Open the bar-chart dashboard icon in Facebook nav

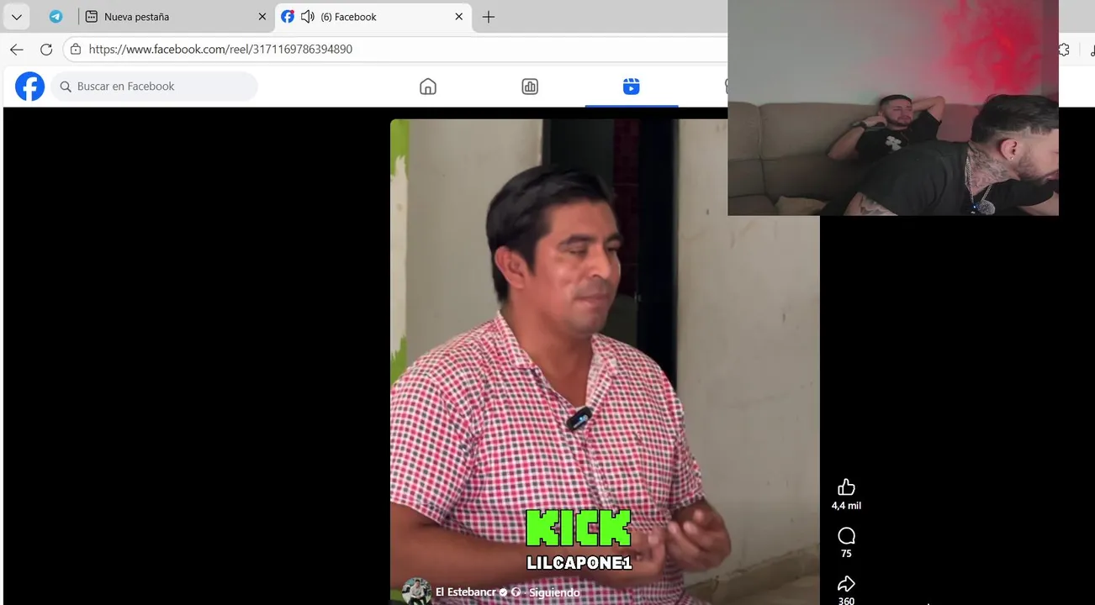(x=530, y=87)
